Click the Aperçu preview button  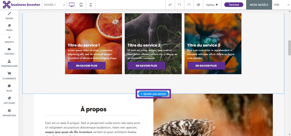212,5
